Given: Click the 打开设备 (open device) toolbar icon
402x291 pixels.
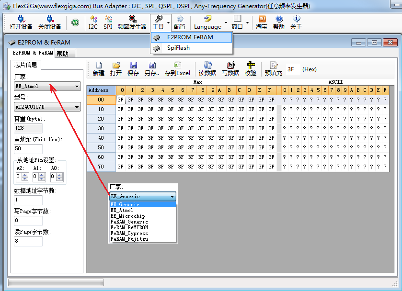Looking at the screenshot, I should (21, 22).
